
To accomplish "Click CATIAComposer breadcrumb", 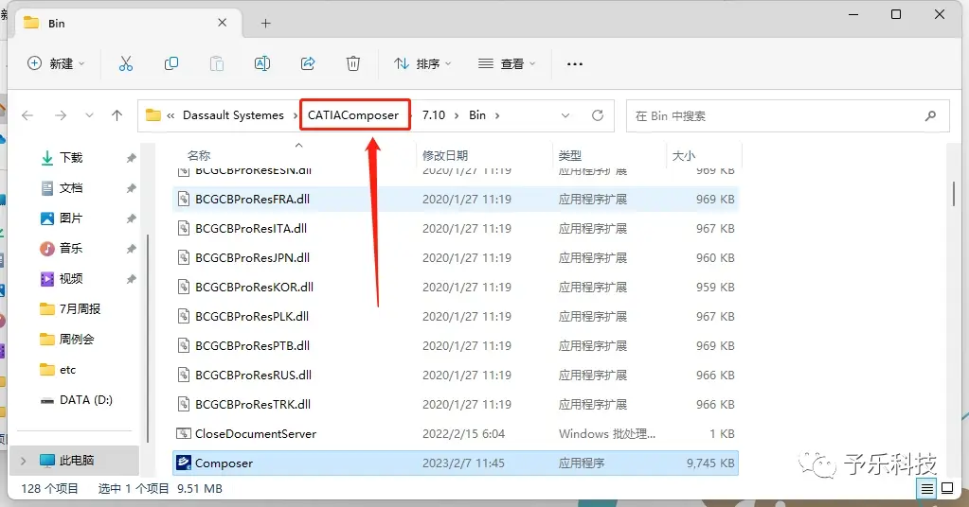I will click(353, 115).
